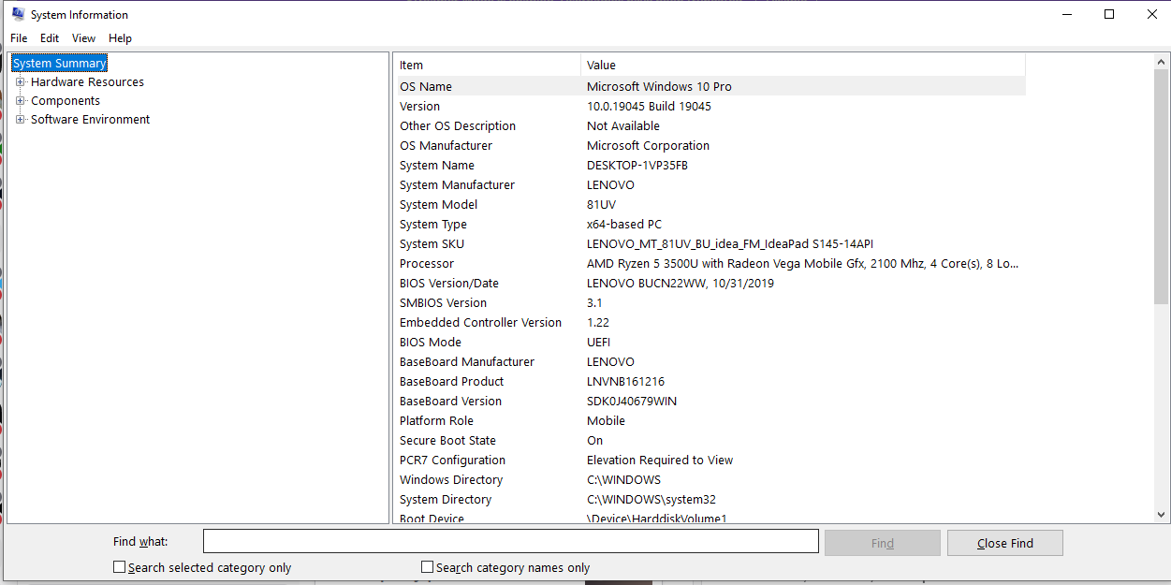
Task: Click value Microsoft Windows 10 Pro
Action: pyautogui.click(x=659, y=86)
